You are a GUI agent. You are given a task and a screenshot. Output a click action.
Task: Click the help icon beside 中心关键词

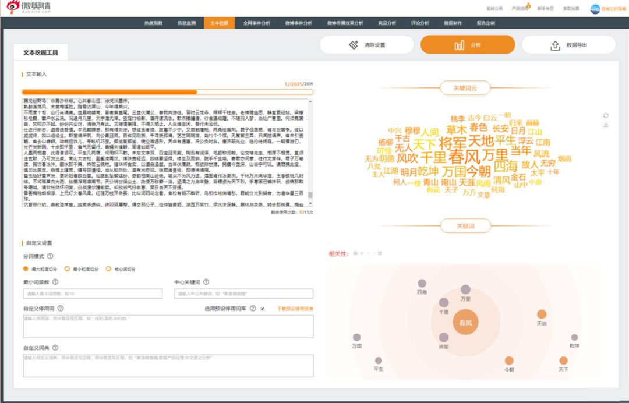click(206, 282)
